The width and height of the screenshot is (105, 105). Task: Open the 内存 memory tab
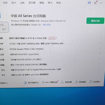(5, 3)
